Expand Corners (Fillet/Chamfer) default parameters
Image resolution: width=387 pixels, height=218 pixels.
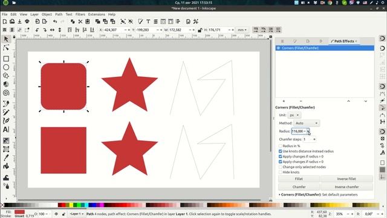279,195
